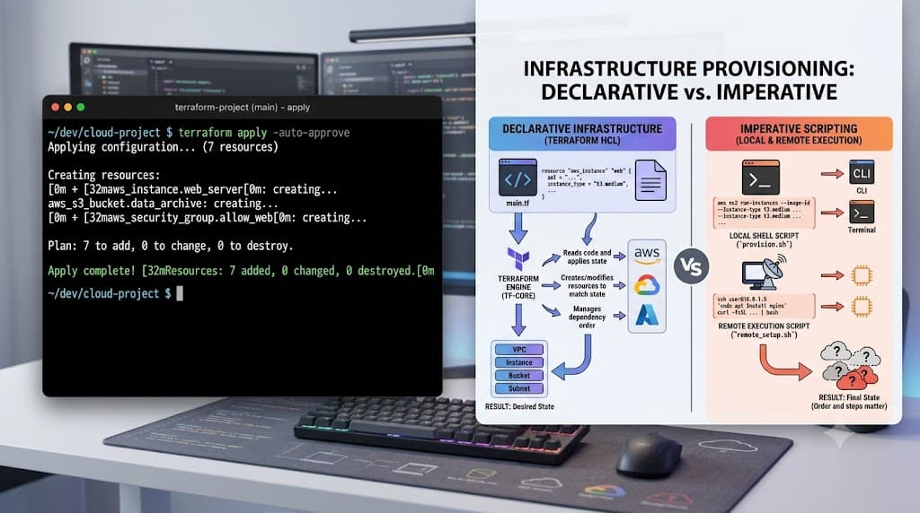Click the VS circle badge

[691, 267]
